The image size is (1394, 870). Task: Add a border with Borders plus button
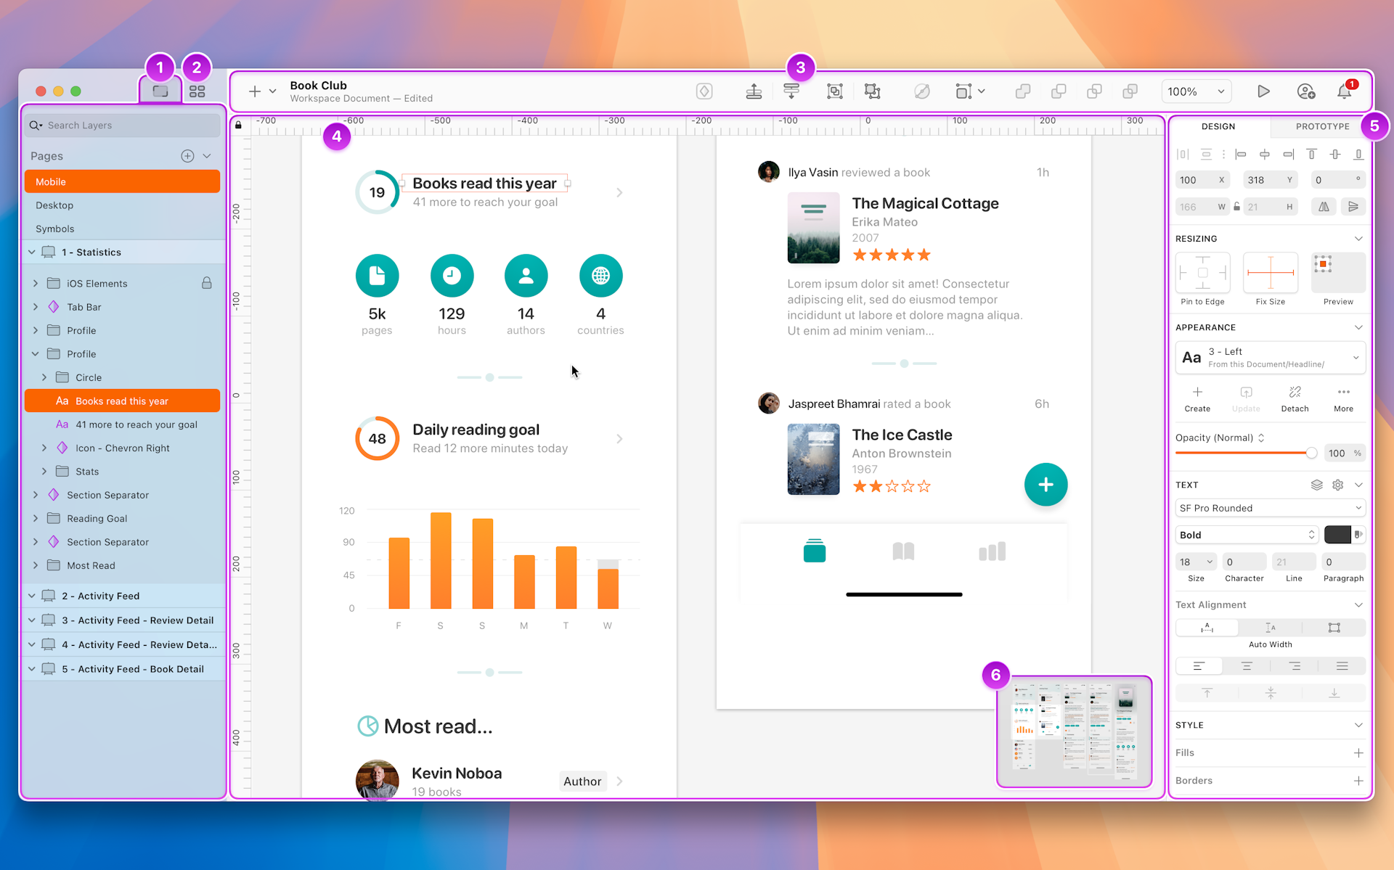[1358, 781]
